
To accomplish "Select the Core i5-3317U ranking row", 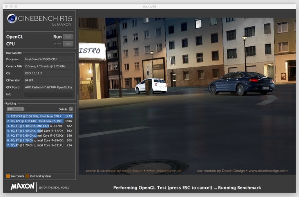I will 39,145.
